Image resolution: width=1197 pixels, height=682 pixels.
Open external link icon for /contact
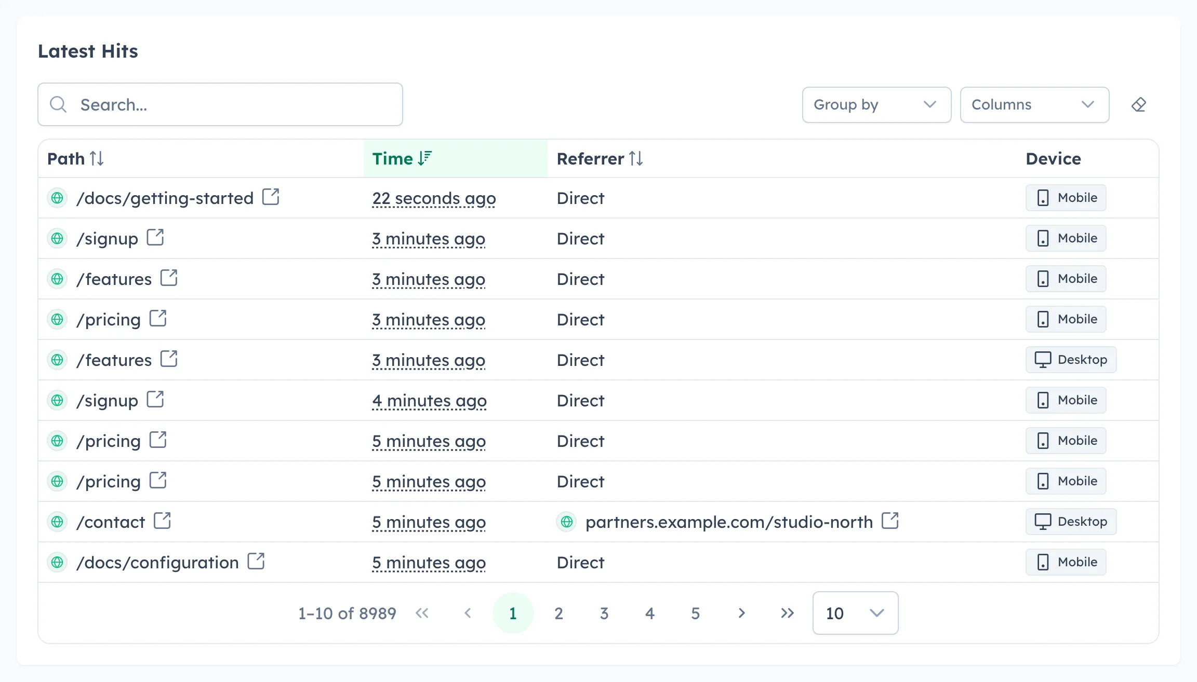tap(162, 521)
